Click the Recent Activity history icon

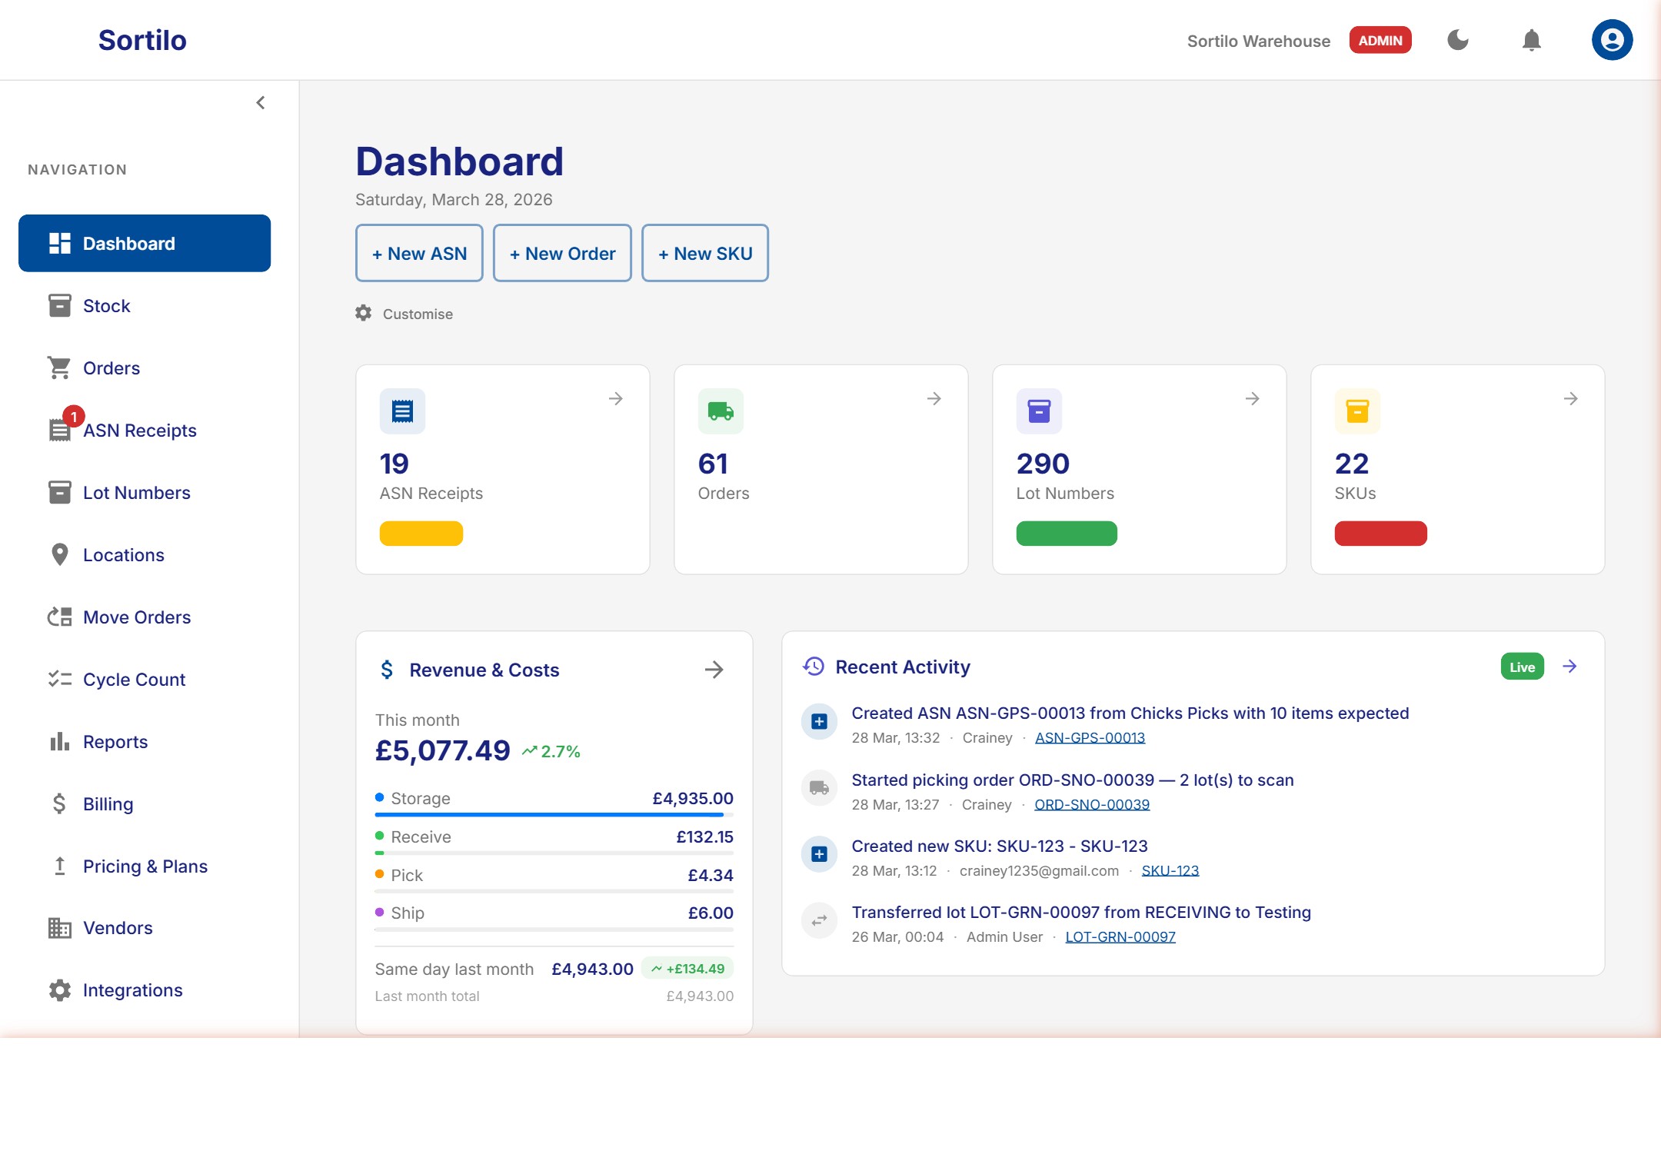(x=814, y=667)
